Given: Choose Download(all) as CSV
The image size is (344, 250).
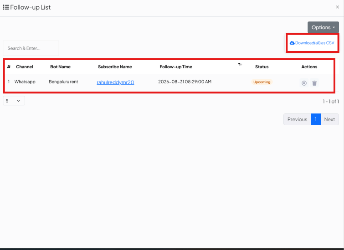Looking at the screenshot, I should [x=312, y=43].
